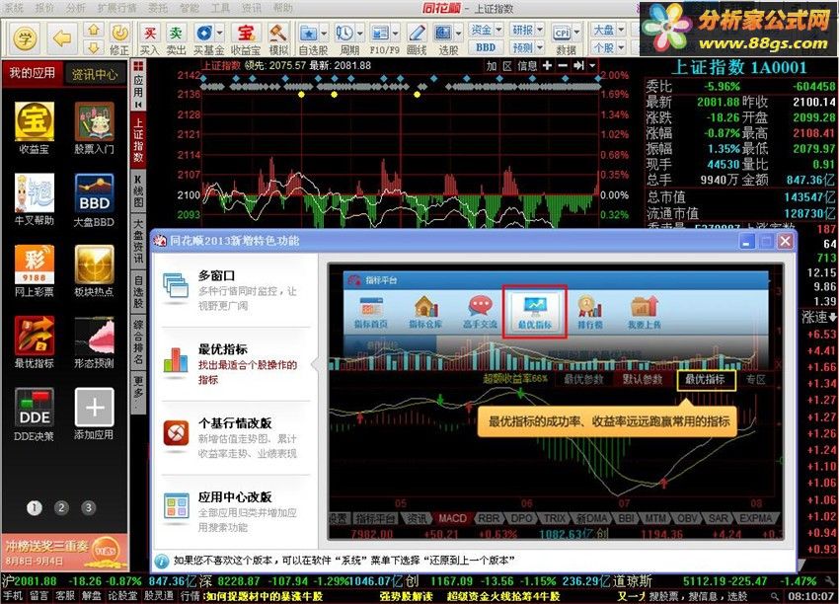Image resolution: width=839 pixels, height=604 pixels.
Task: Open the 大盘 dropdown
Action: pos(608,30)
